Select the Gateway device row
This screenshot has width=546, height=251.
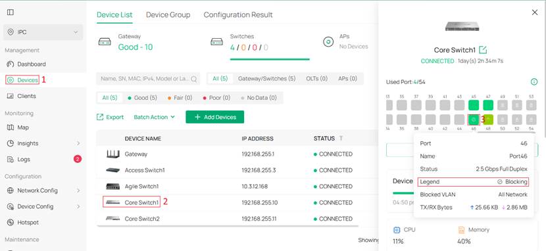[237, 154]
